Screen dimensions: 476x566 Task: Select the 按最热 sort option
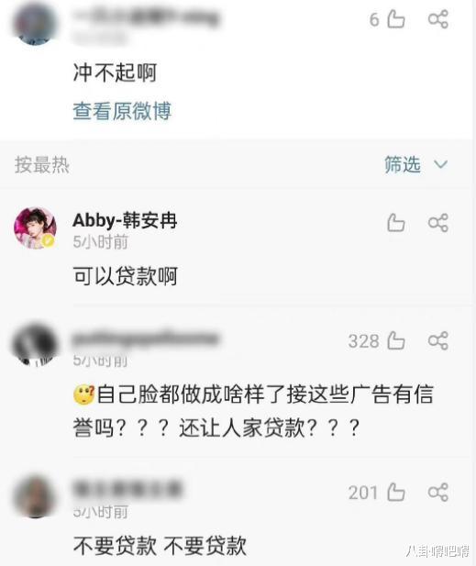click(42, 165)
